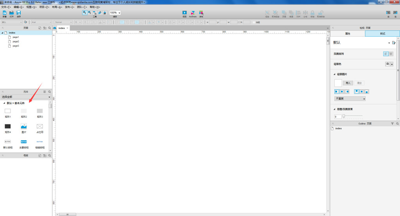Image resolution: width=400 pixels, height=216 pixels.
Task: Select the dark rectangle 4 widget
Action: (8, 126)
